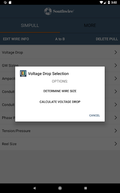Tap the SD card notification icon
The image size is (120, 193).
coord(10,3)
